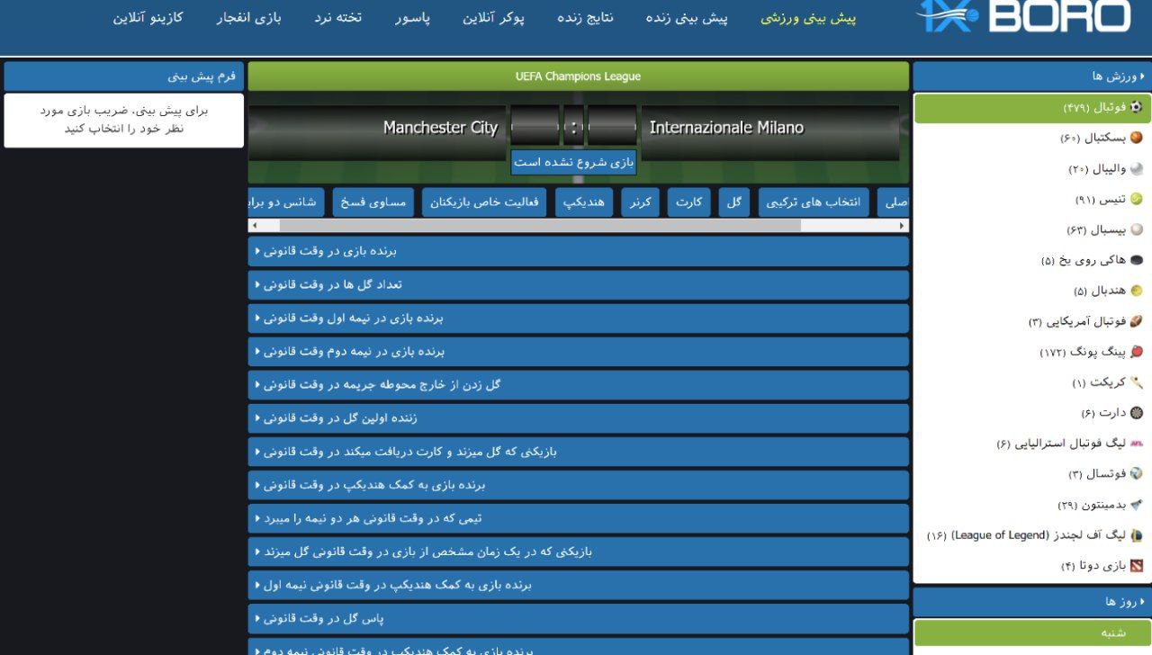Select the Football (فوتبال) sport icon
Image resolution: width=1152 pixels, height=655 pixels.
point(1136,108)
